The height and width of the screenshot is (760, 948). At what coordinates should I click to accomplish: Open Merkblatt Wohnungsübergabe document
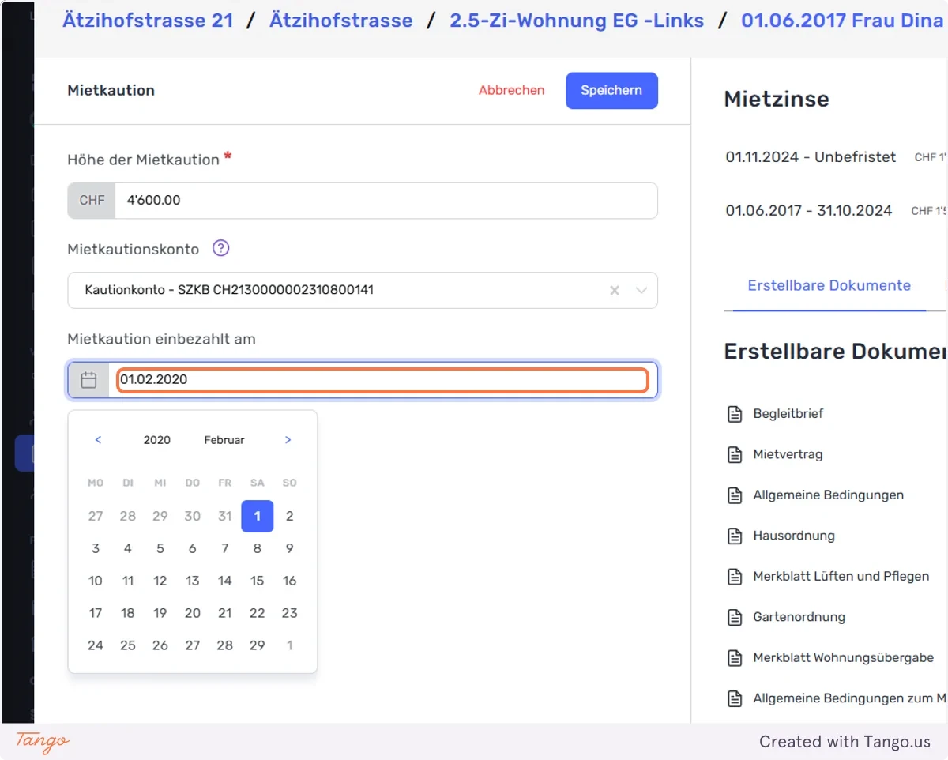pyautogui.click(x=843, y=658)
